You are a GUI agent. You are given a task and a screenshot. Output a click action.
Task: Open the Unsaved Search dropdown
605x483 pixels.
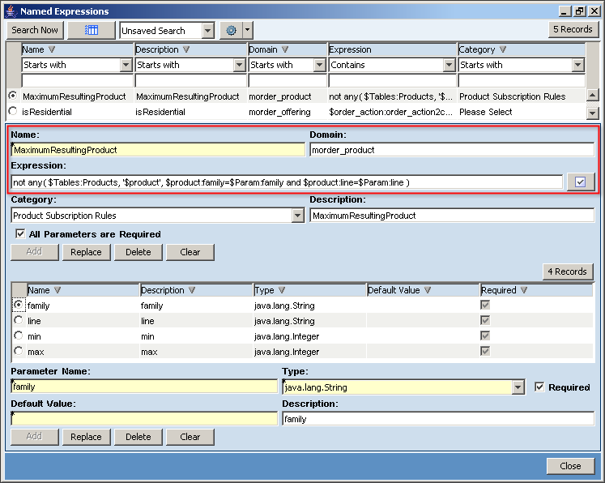[207, 30]
